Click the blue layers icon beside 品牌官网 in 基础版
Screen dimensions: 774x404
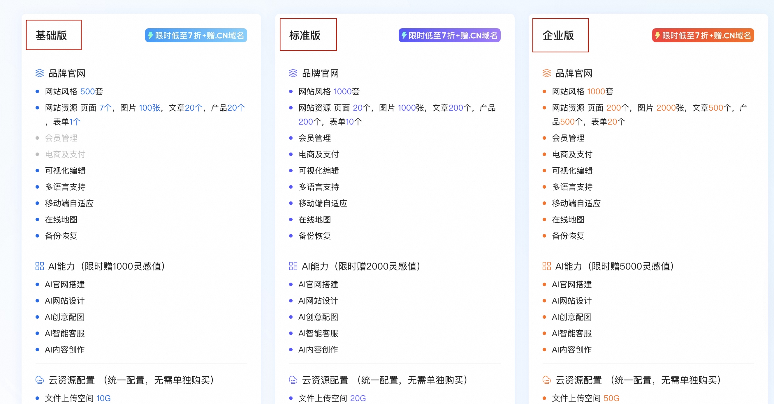pyautogui.click(x=40, y=73)
